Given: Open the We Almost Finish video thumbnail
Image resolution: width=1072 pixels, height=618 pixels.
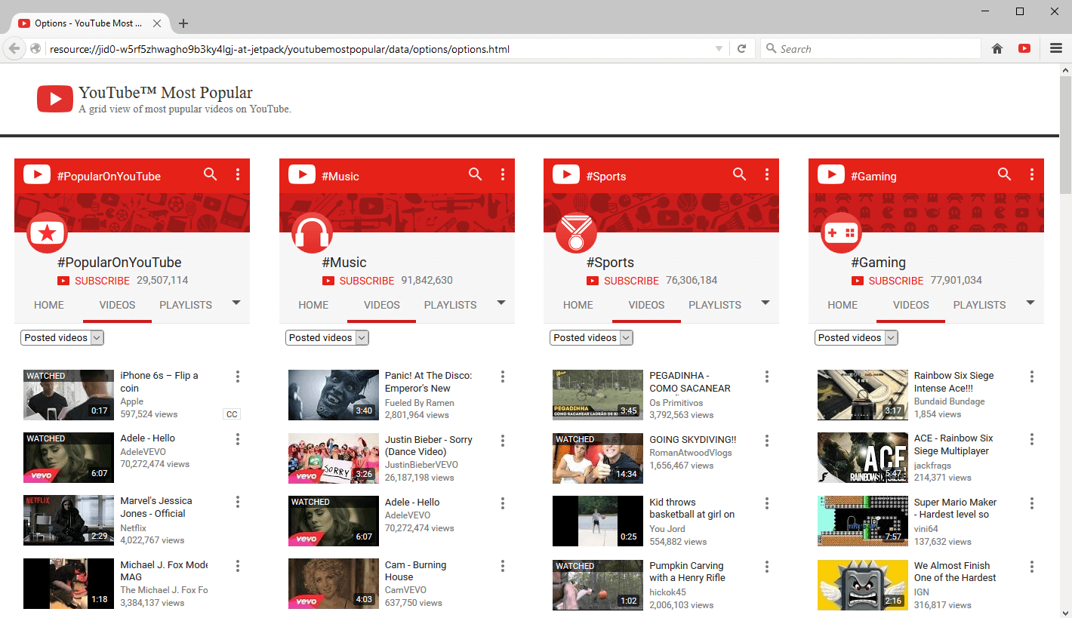Looking at the screenshot, I should click(863, 584).
